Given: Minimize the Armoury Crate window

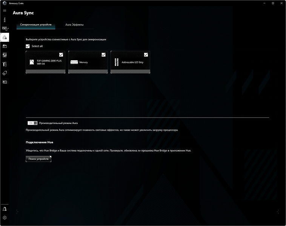Looking at the screenshot, I should [264, 3].
